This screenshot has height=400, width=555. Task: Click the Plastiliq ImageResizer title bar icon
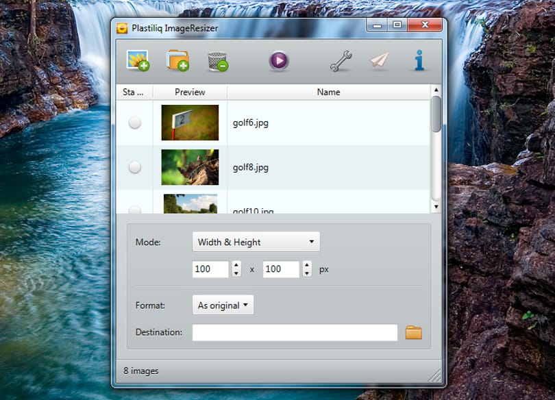[x=122, y=28]
